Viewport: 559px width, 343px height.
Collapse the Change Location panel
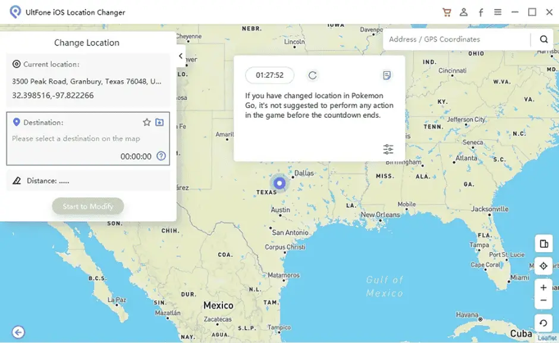coord(181,56)
